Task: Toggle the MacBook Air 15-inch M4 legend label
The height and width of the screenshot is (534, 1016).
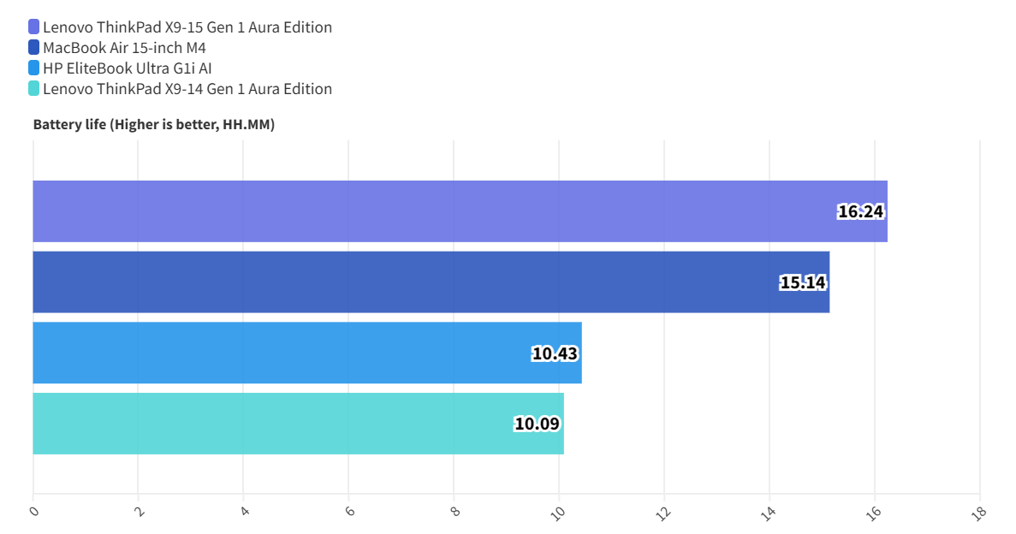Action: click(x=124, y=48)
